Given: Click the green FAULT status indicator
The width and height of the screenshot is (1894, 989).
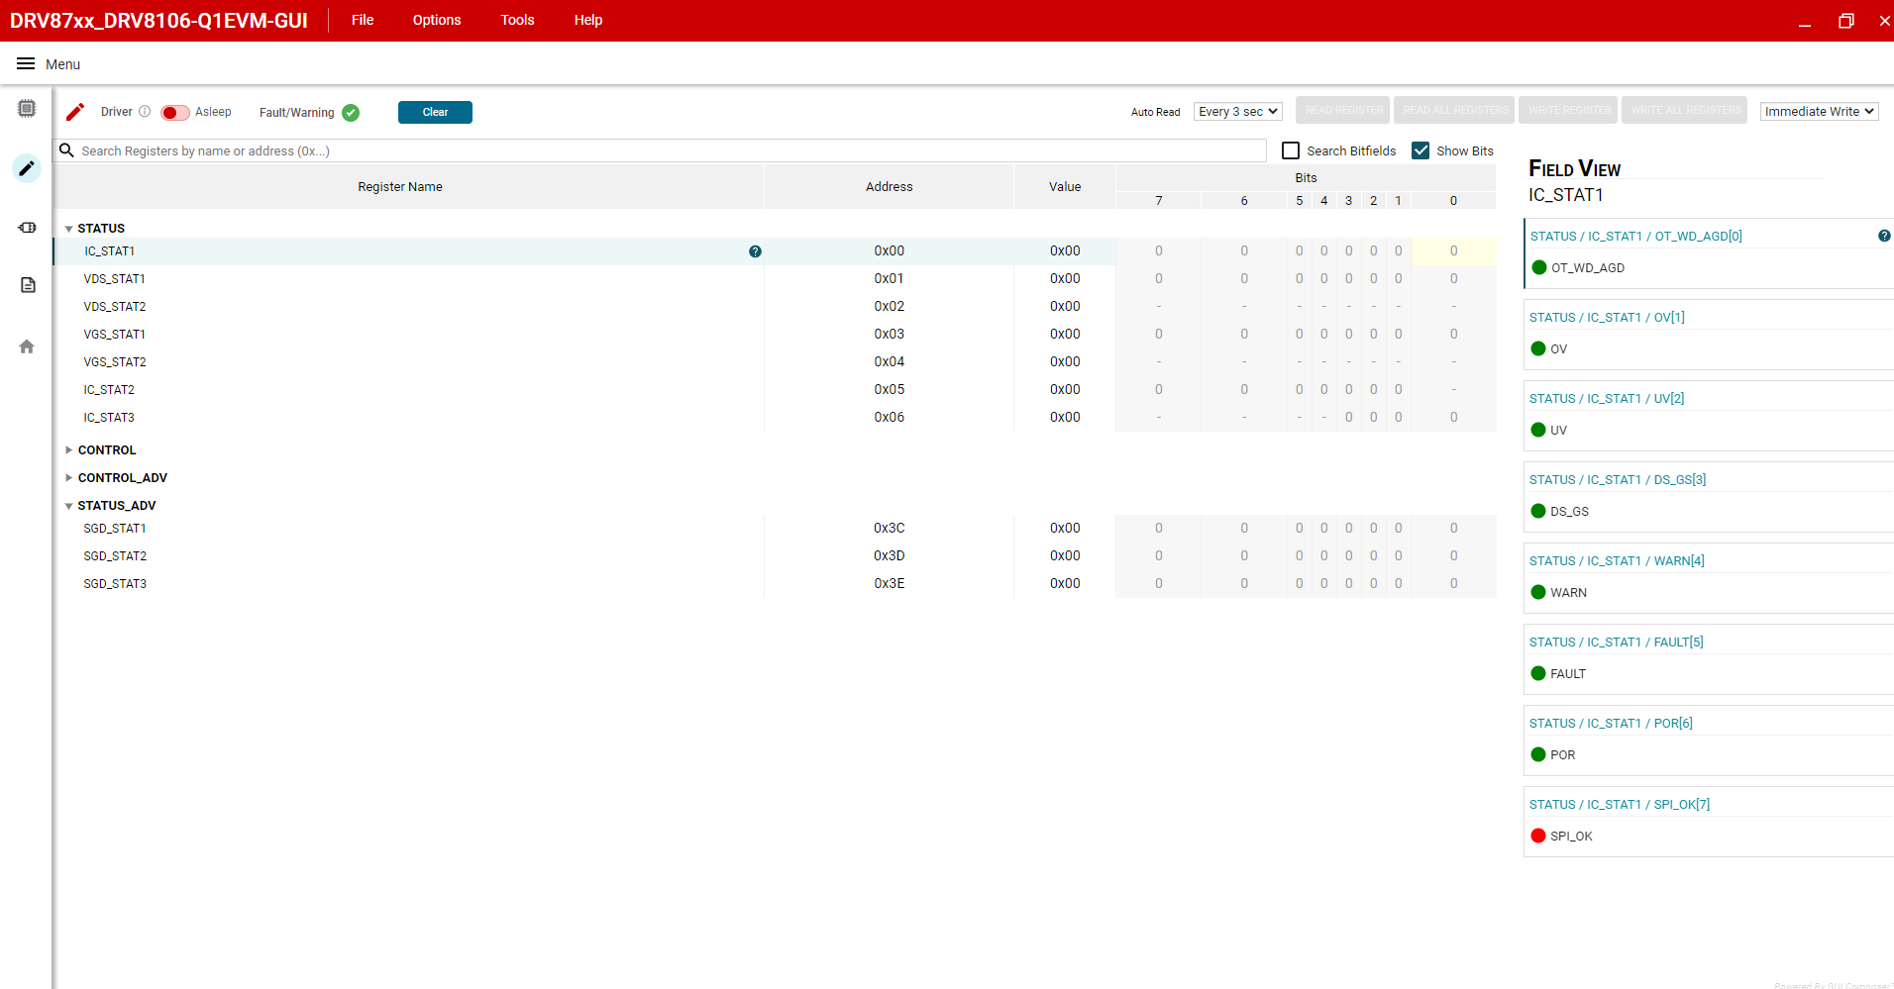Looking at the screenshot, I should [x=1538, y=673].
